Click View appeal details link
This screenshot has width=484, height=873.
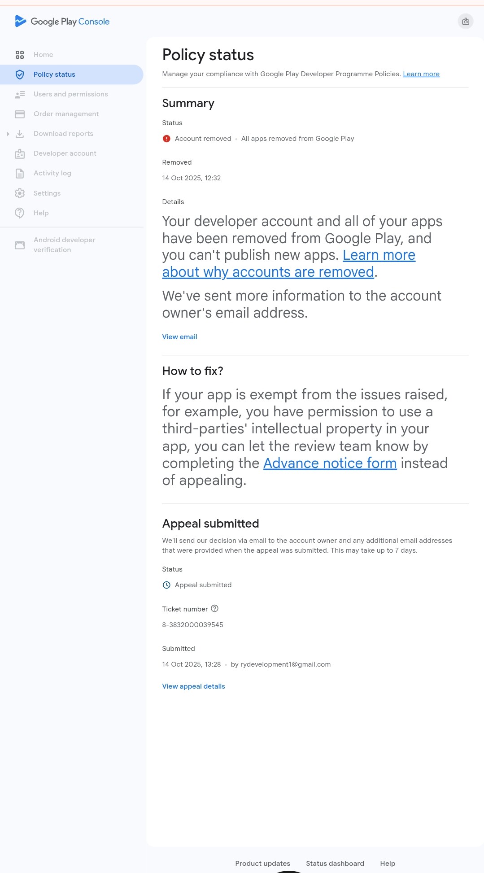(193, 686)
